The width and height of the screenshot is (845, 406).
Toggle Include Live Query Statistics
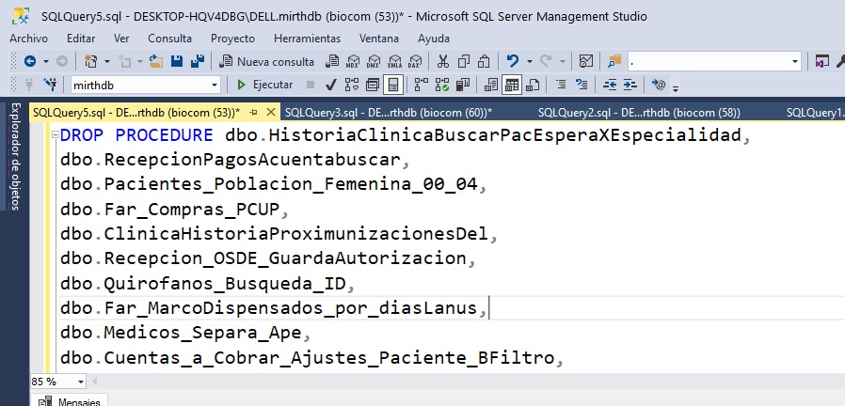(x=442, y=85)
